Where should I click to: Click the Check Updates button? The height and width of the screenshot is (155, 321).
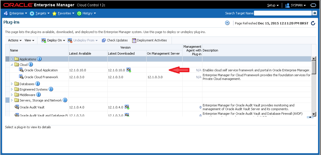pyautogui.click(x=115, y=40)
